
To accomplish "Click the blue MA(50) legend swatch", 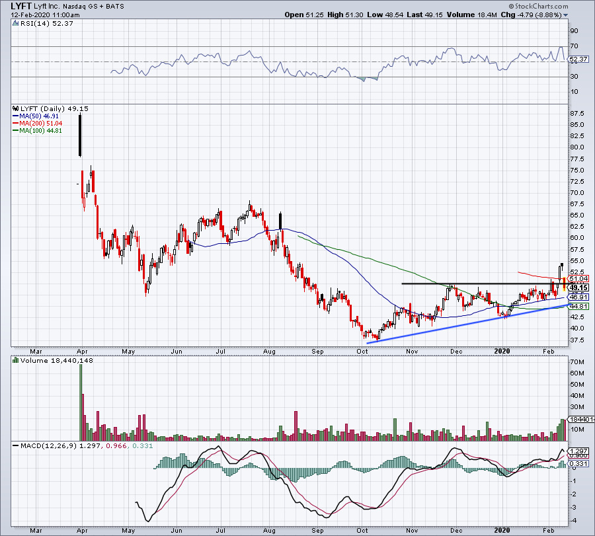I will tap(15, 116).
